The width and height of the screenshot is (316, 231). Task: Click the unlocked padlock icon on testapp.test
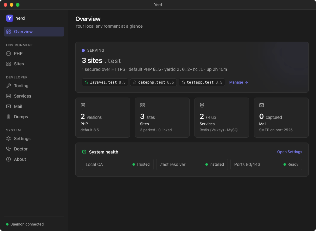(x=183, y=82)
